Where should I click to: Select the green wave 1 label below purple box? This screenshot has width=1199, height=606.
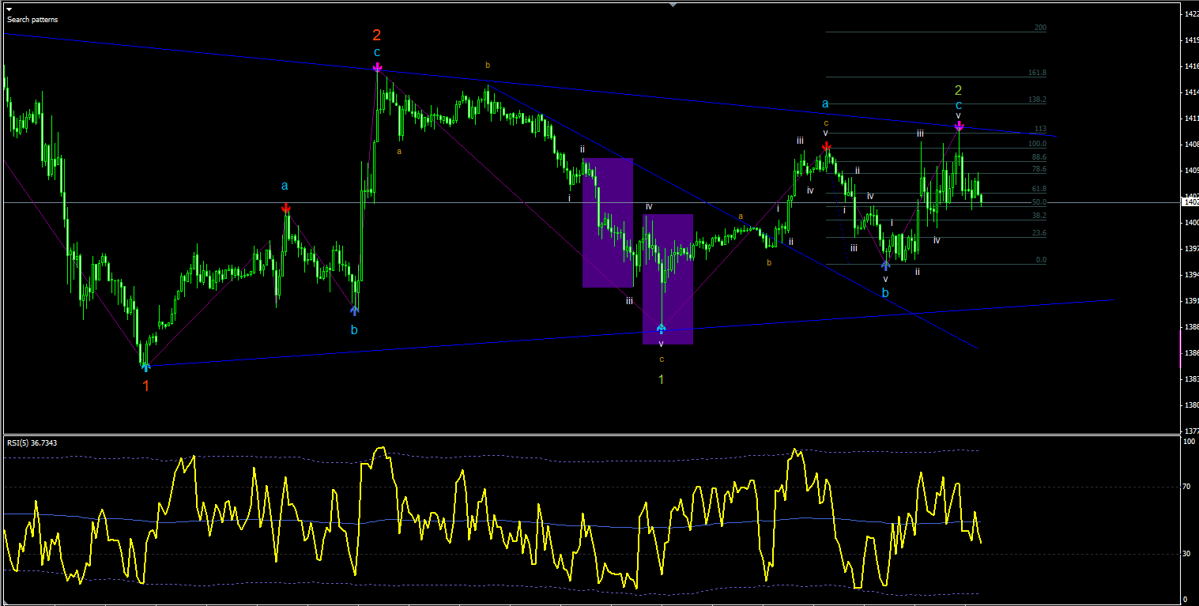click(662, 379)
